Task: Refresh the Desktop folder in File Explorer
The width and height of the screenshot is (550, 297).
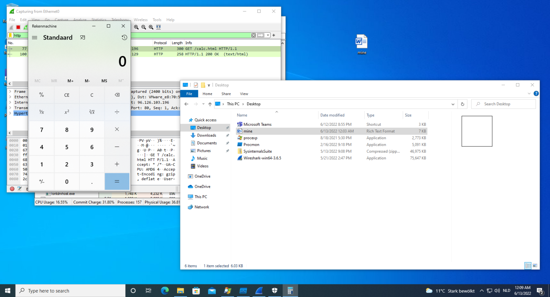Action: (462, 104)
